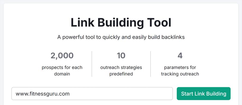
Task: Click the word predefined below 10
Action: coord(121,74)
